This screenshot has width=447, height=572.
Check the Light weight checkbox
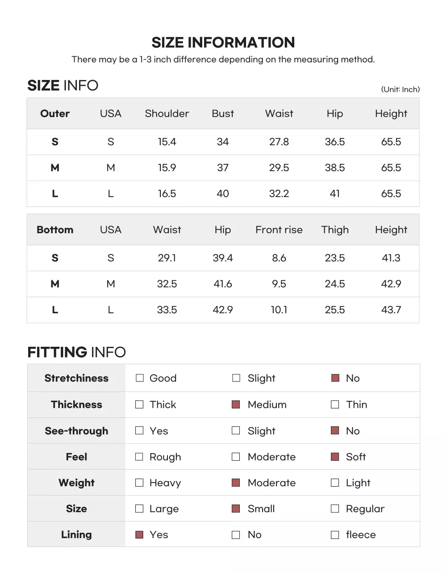[x=335, y=483]
